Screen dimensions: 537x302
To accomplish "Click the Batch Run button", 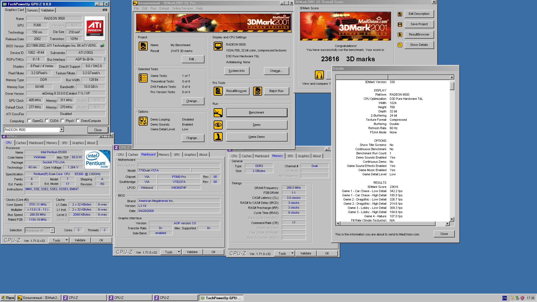I will coord(276,91).
